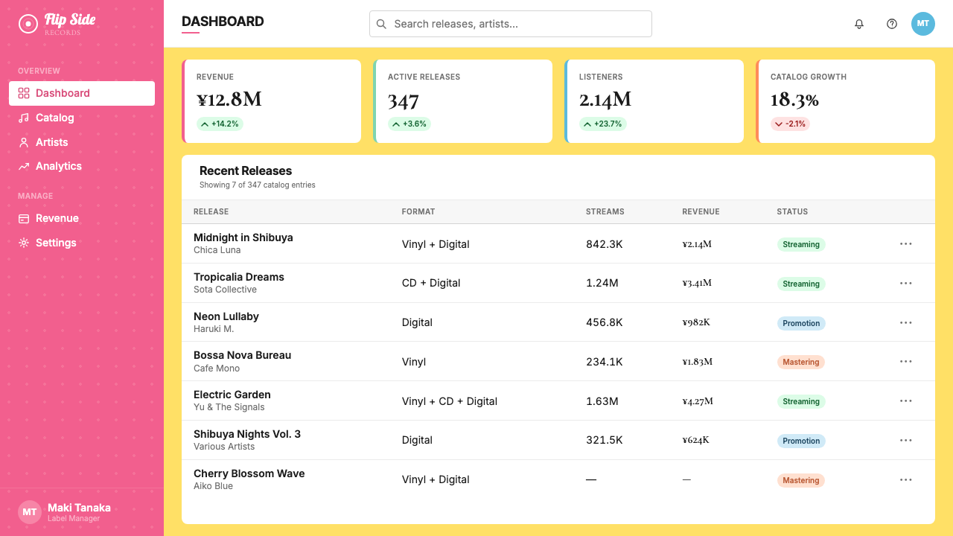
Task: Go to Catalog in the sidebar
Action: coord(82,118)
